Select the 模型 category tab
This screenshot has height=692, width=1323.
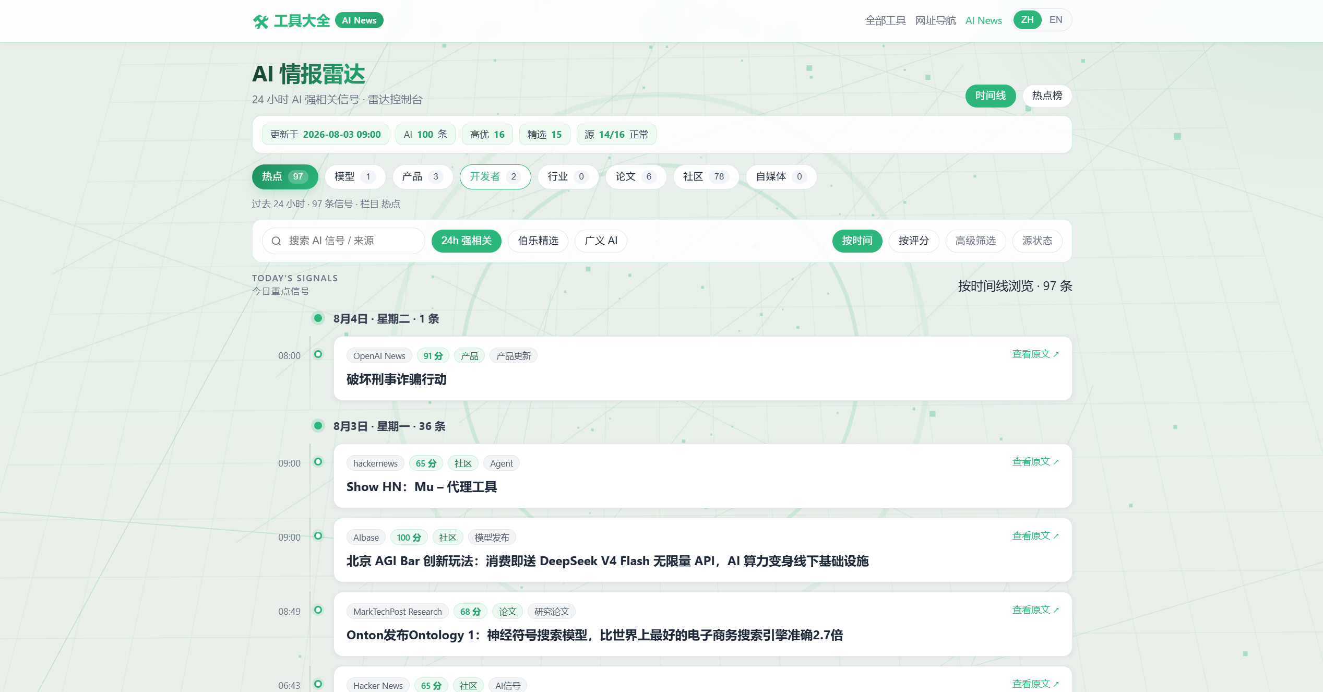click(355, 177)
